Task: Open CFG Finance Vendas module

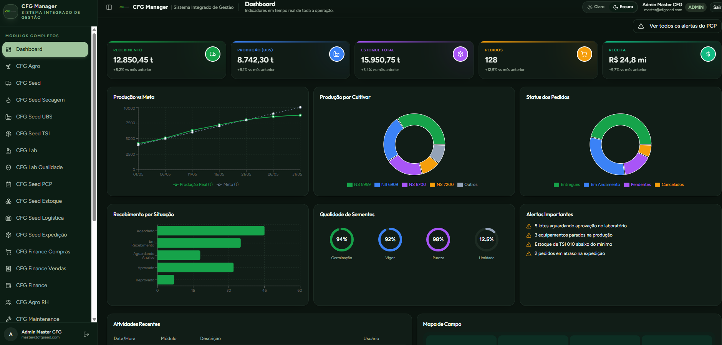Action: pyautogui.click(x=45, y=269)
